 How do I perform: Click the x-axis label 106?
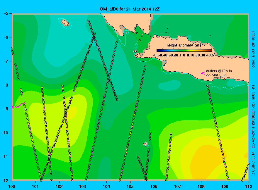click(x=154, y=186)
